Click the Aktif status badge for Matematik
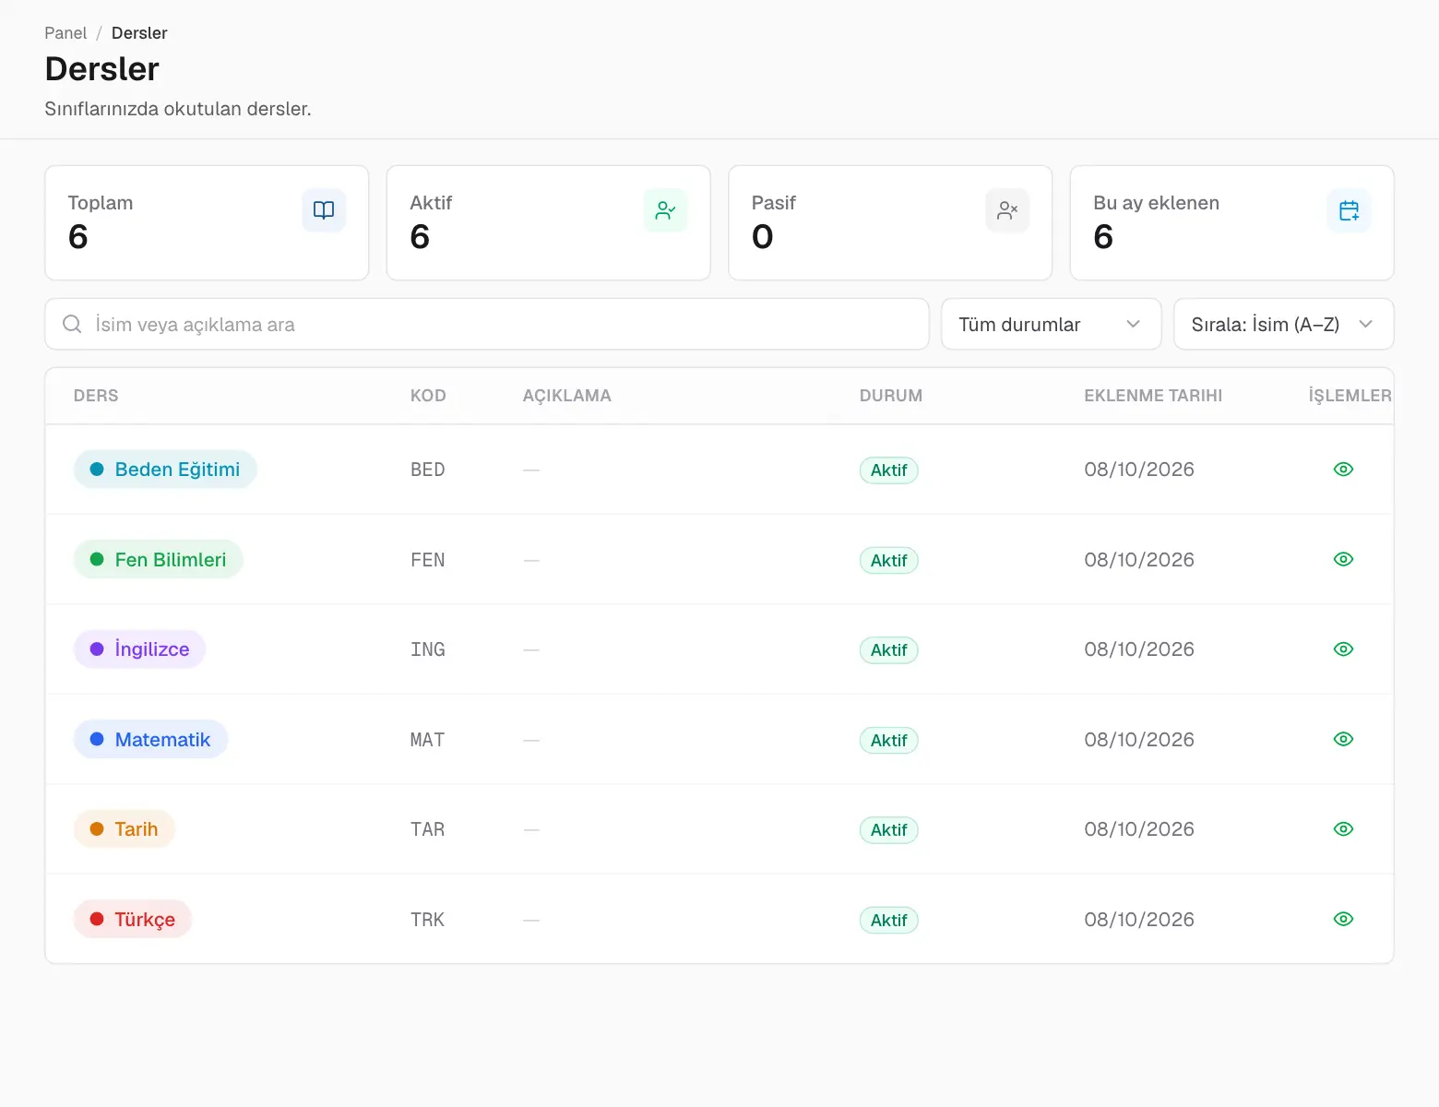This screenshot has height=1107, width=1439. [x=889, y=740]
